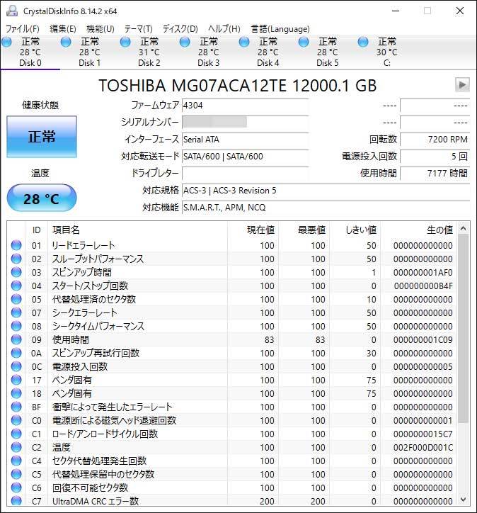The width and height of the screenshot is (477, 513).
Task: Click the status icon for ID C5 row
Action: (16, 474)
